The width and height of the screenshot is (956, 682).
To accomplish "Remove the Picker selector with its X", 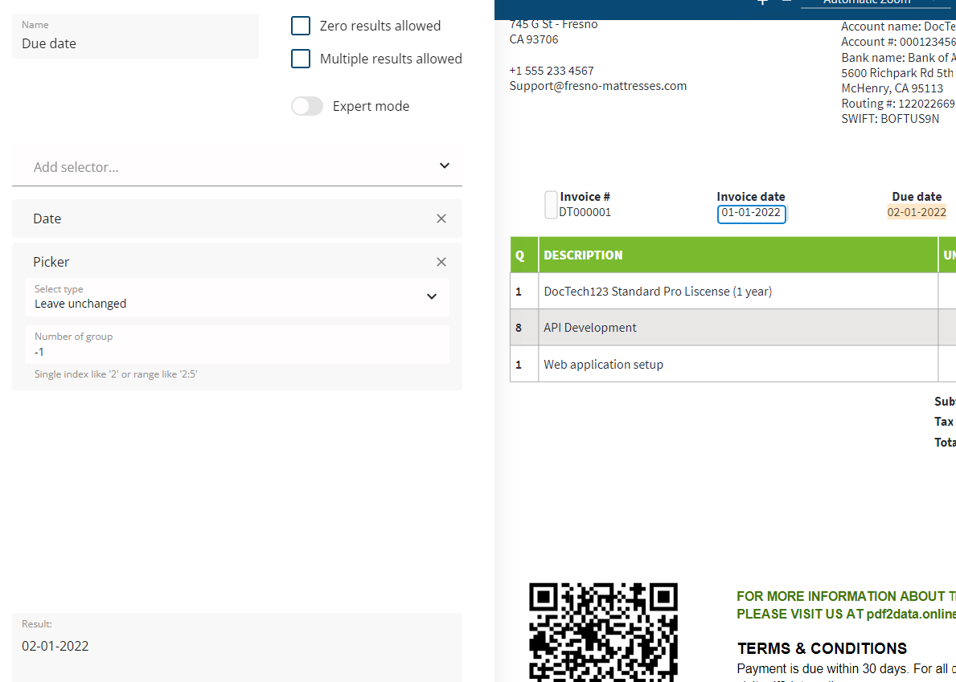I will [x=441, y=262].
